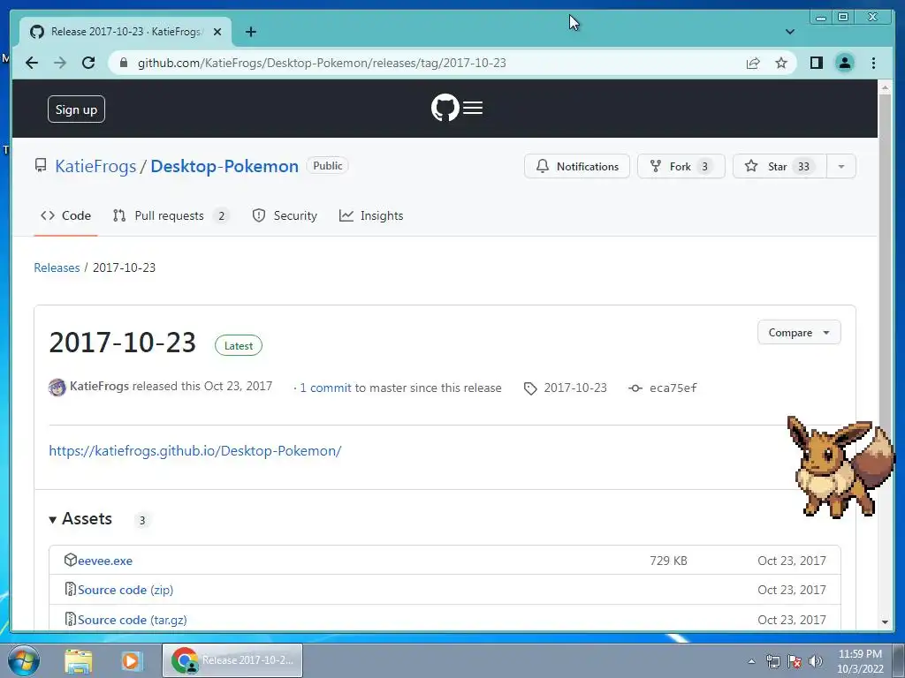The image size is (905, 678).
Task: Download Source code (zip)
Action: (x=125, y=590)
